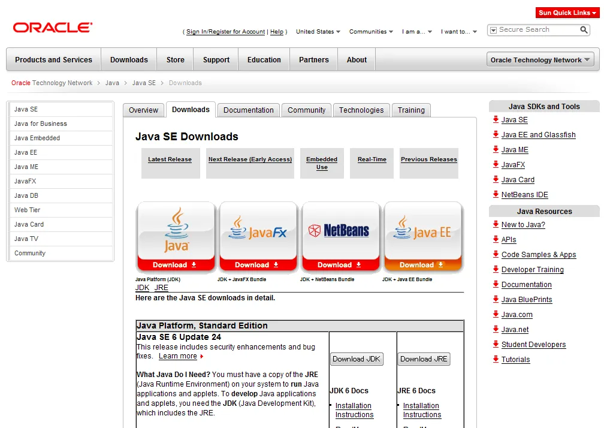Switch to the Overview tab
This screenshot has width=604, height=428.
click(x=143, y=110)
